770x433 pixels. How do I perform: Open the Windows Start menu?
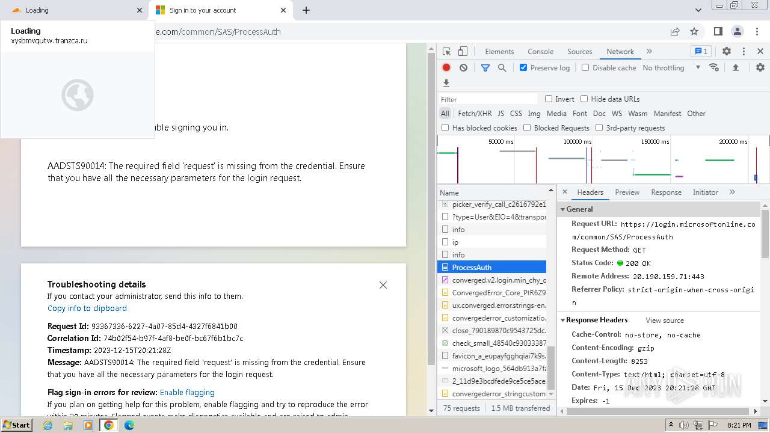click(16, 425)
